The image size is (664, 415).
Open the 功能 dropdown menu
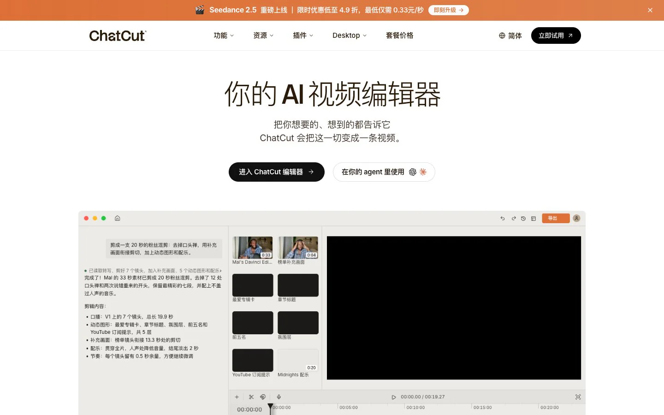pos(224,36)
